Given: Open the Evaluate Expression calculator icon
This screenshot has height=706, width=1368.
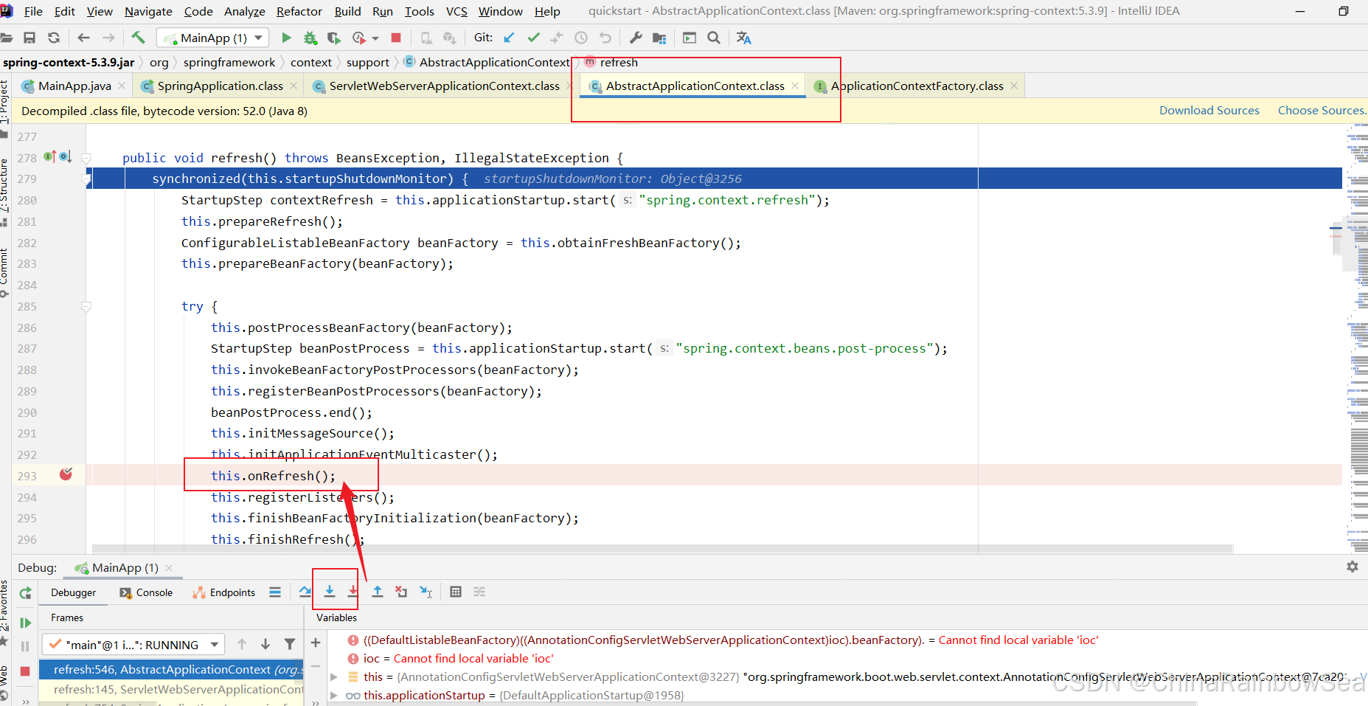Looking at the screenshot, I should tap(456, 592).
